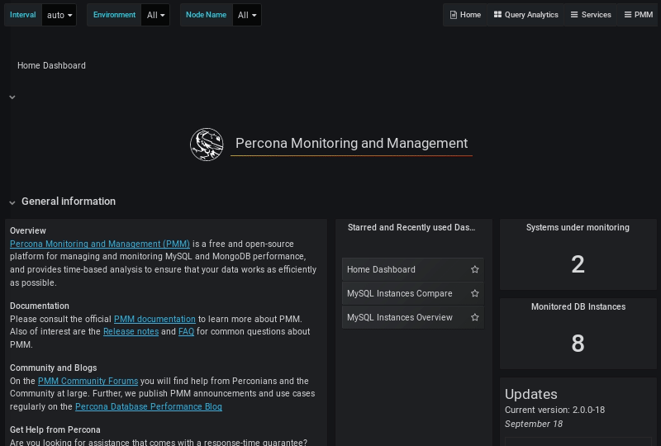Open the Interval auto dropdown
This screenshot has height=446, width=661.
[59, 15]
